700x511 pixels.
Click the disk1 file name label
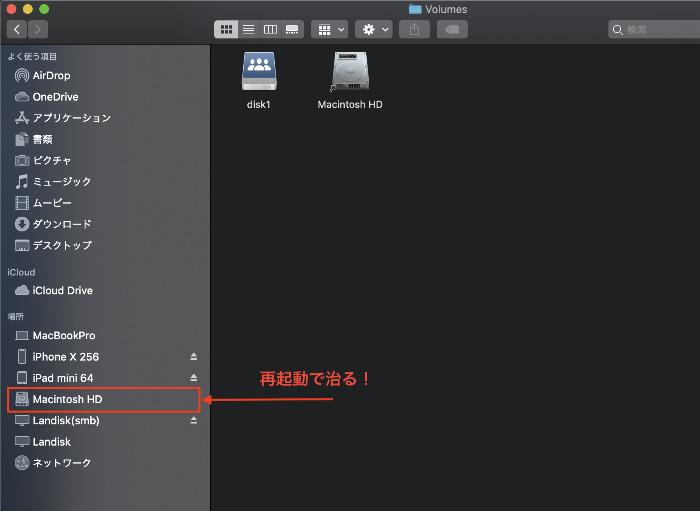(259, 105)
